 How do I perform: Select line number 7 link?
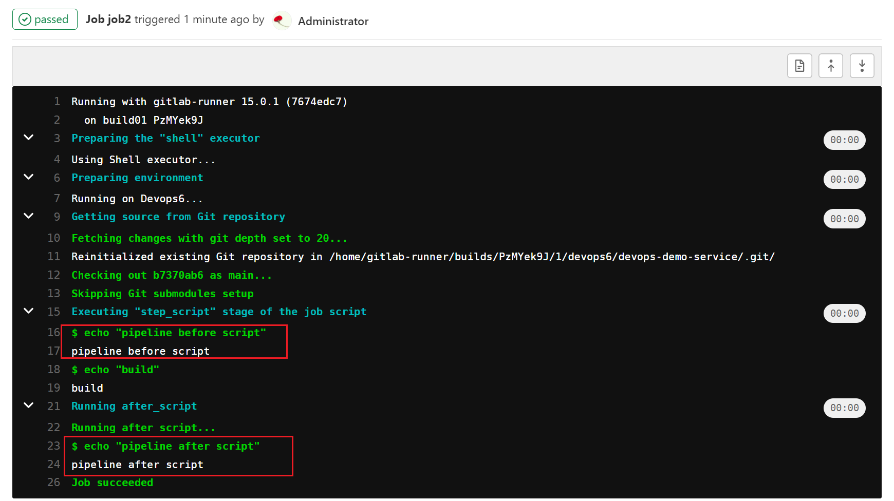coord(57,199)
